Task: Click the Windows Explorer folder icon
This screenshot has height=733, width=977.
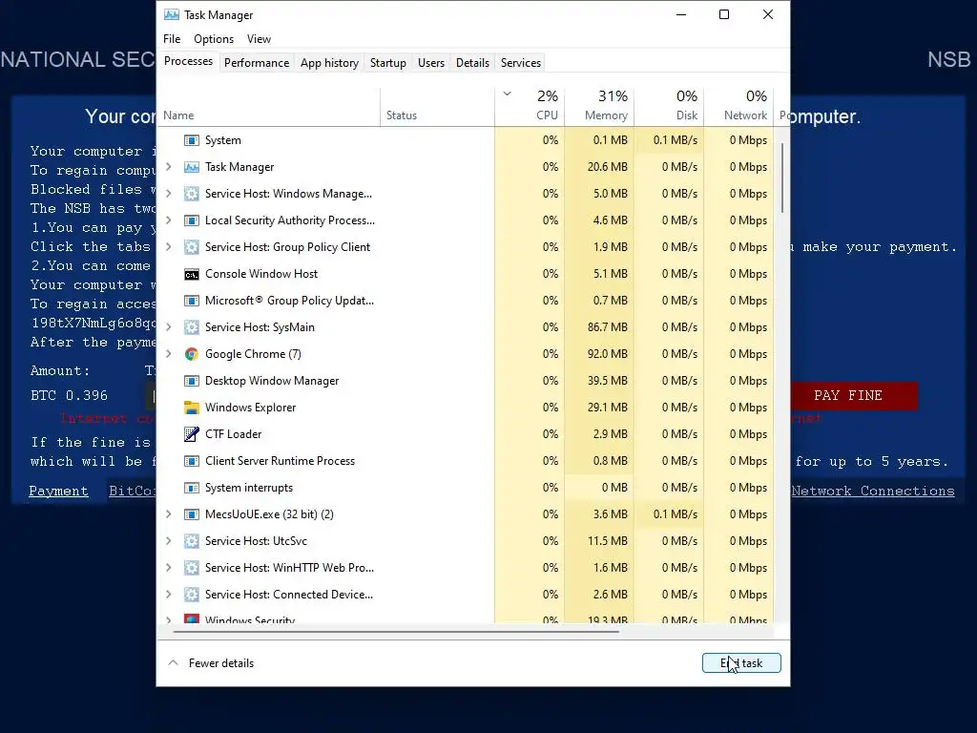Action: point(191,408)
